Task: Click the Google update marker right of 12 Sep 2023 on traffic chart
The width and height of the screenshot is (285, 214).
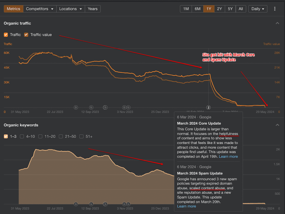Action: coord(105,108)
